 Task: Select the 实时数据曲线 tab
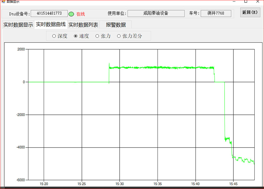click(x=51, y=25)
